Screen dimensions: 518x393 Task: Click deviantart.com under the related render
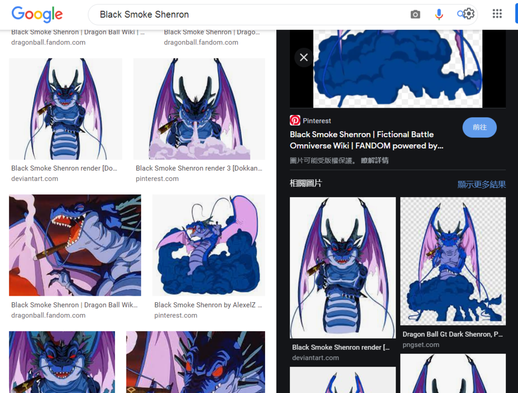[316, 358]
